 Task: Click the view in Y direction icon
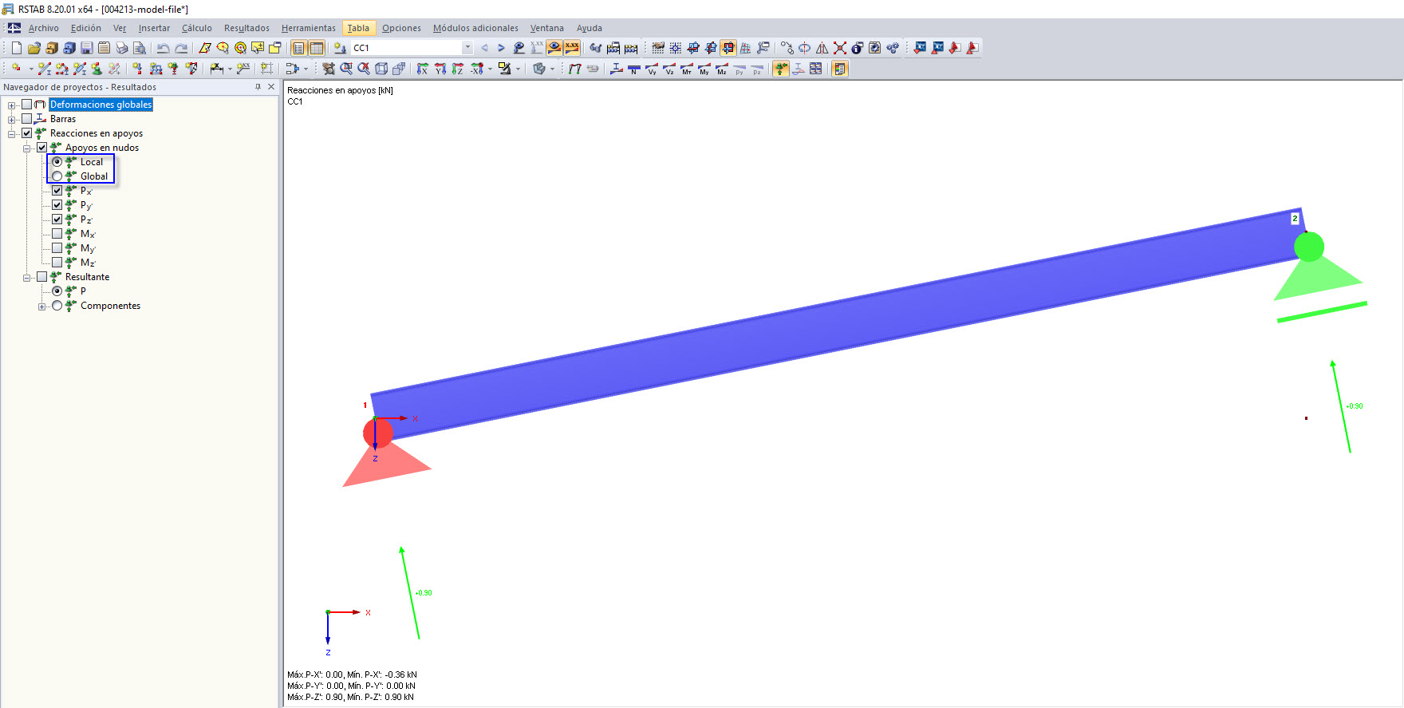point(440,69)
